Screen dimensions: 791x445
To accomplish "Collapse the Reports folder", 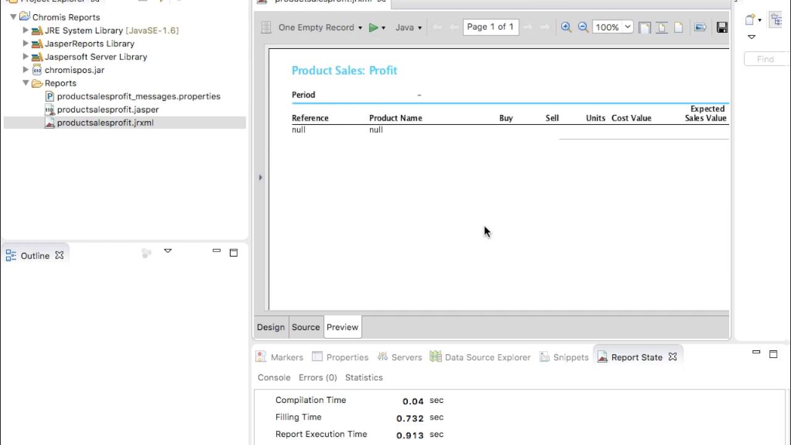I will click(x=25, y=83).
